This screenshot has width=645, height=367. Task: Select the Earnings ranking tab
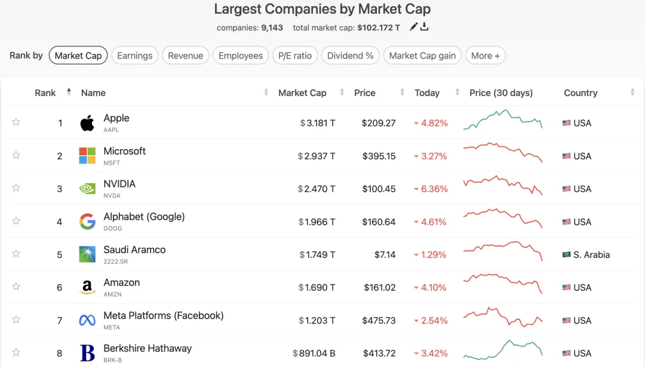point(134,55)
